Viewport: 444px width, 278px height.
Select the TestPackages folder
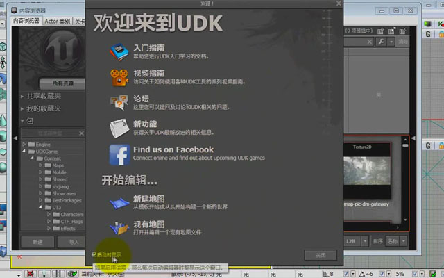(x=67, y=201)
